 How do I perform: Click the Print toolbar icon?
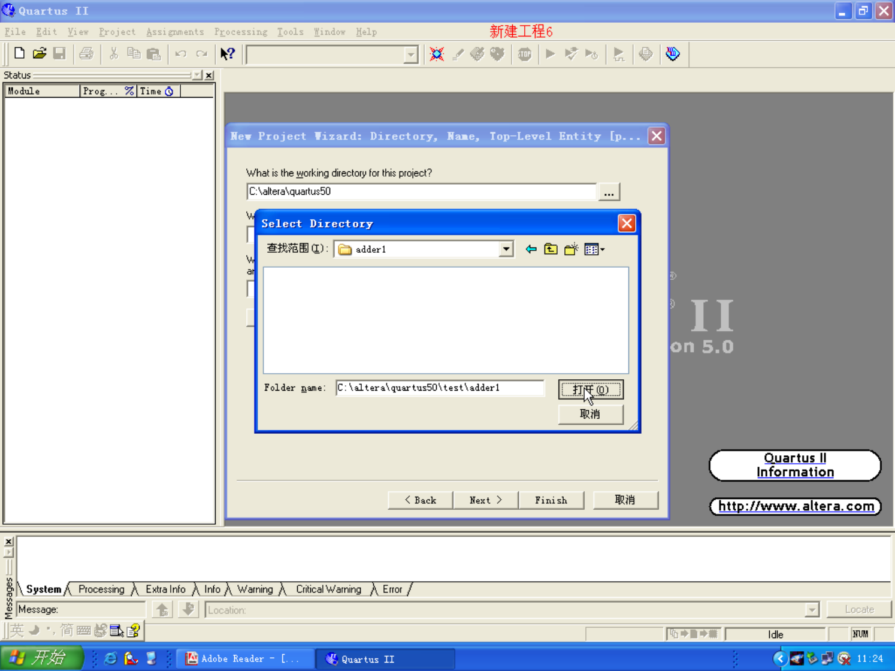coord(86,53)
